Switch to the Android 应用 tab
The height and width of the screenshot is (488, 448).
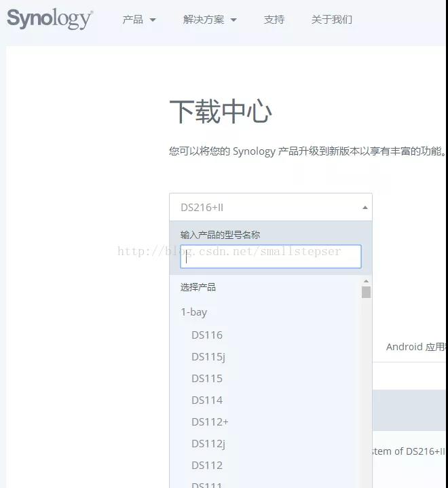[x=415, y=347]
